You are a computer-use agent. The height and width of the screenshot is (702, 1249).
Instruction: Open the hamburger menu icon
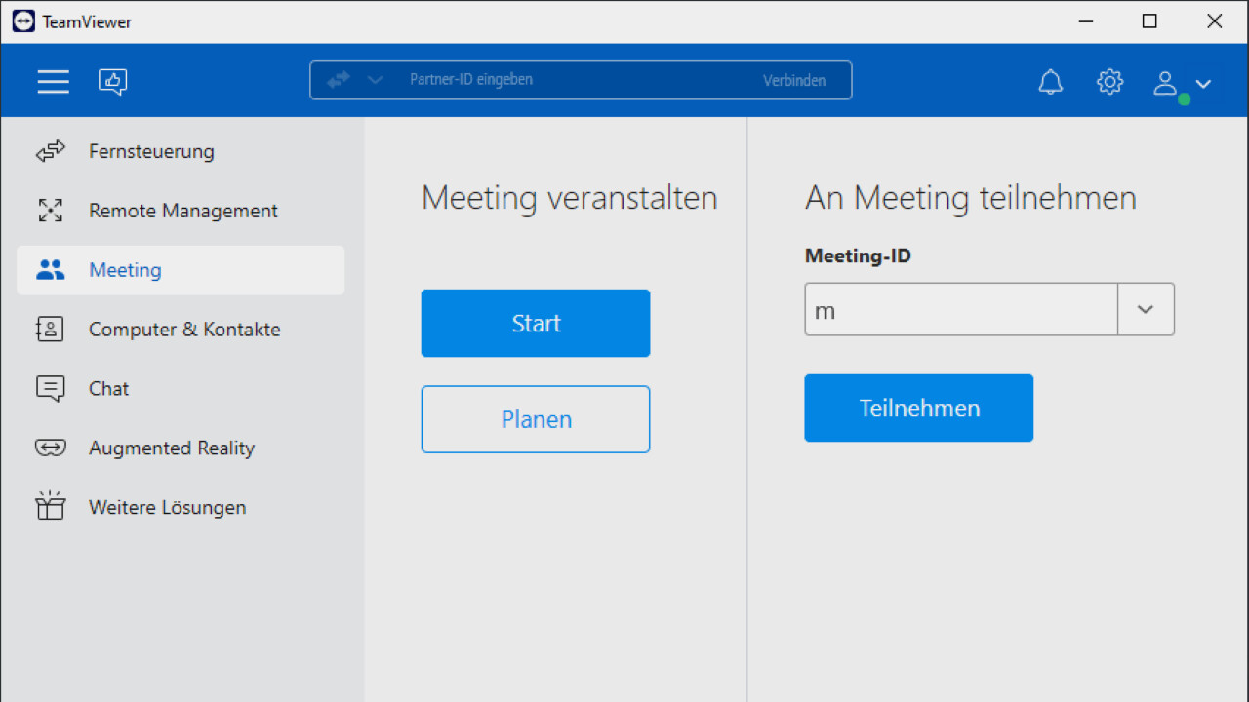point(54,81)
